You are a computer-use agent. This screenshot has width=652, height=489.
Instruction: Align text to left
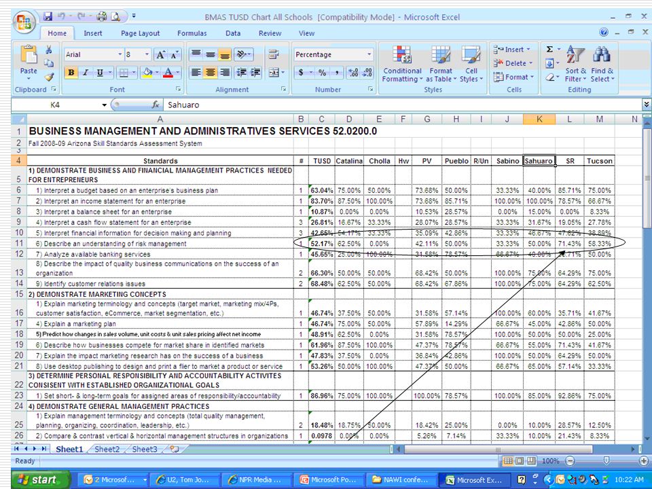(x=196, y=73)
